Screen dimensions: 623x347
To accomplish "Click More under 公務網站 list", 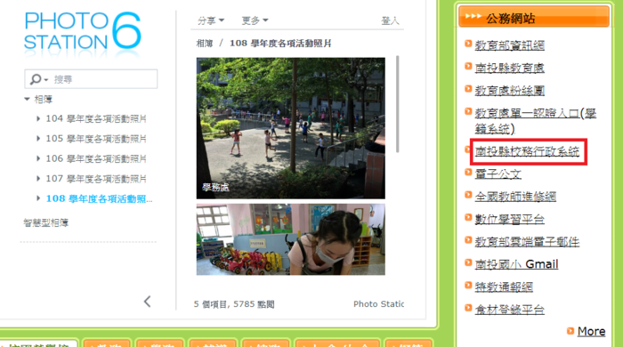I will coord(591,331).
